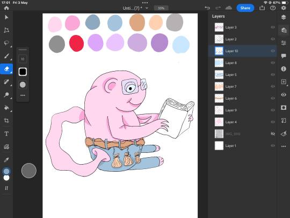Select the Type tool
The image size is (290, 218).
tap(6, 133)
